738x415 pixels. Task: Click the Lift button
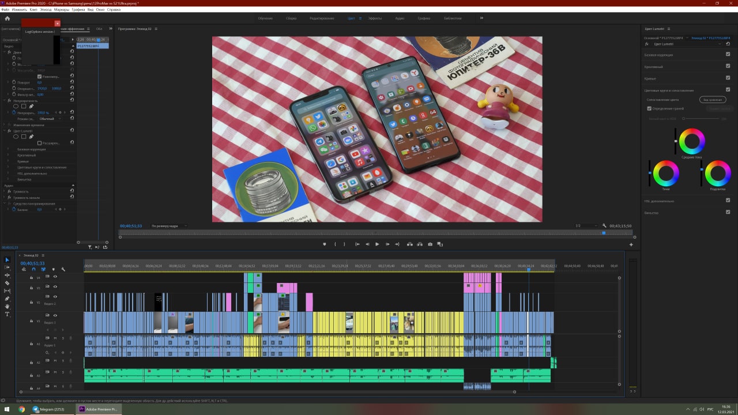pos(410,244)
